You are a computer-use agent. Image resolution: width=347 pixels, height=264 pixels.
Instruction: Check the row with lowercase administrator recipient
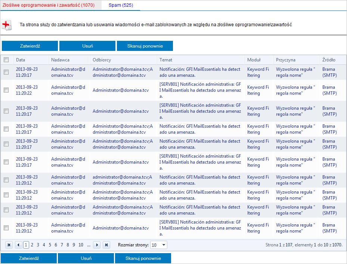click(6, 180)
